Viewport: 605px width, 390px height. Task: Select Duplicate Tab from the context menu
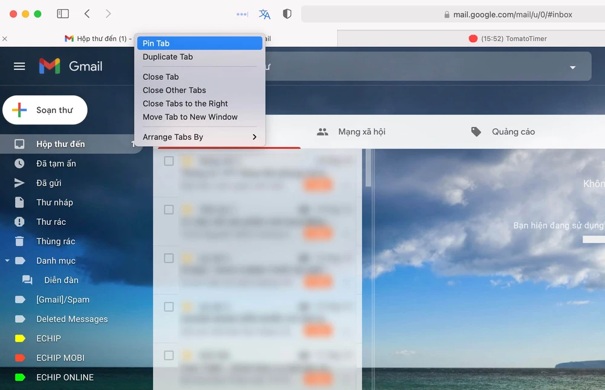[x=168, y=56]
